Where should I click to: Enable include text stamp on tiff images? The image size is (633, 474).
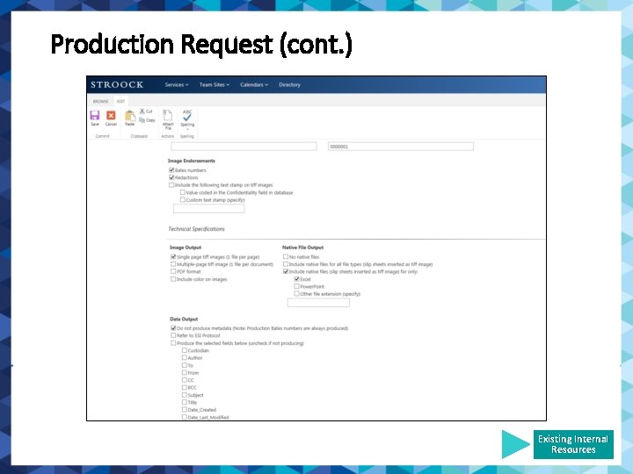171,185
